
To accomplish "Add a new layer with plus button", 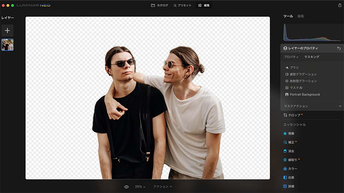I will pyautogui.click(x=7, y=31).
